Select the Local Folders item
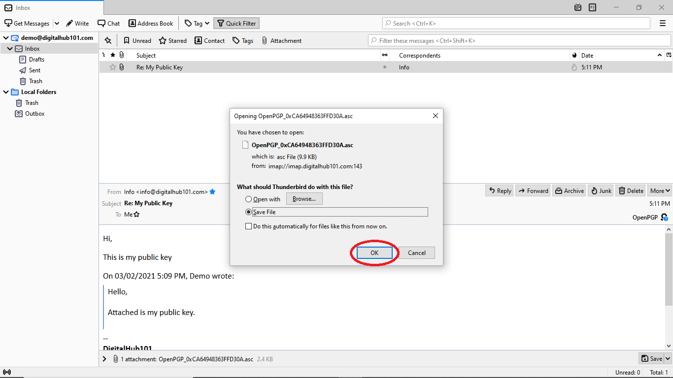Viewport: 673px width, 378px height. point(38,92)
